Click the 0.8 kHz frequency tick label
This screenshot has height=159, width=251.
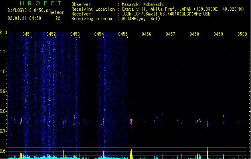click(3, 111)
